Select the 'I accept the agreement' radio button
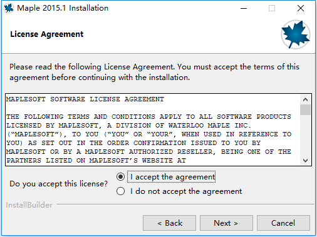This screenshot has width=317, height=237. pyautogui.click(x=121, y=177)
